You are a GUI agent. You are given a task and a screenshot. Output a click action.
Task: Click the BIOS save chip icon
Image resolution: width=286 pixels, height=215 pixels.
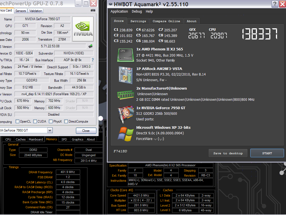(x=90, y=46)
